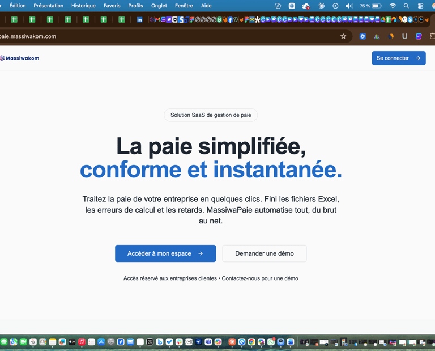
Task: Open the Édition menu
Action: coord(18,6)
